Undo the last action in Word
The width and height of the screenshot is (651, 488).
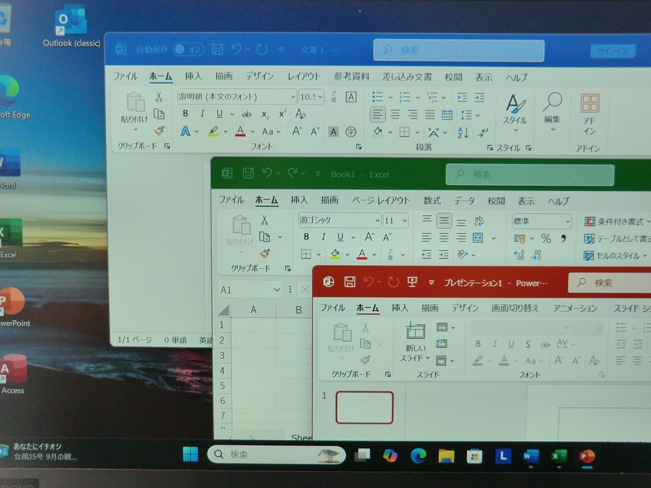[237, 50]
